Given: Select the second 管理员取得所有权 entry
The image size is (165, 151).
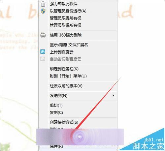Looking at the screenshot, I should pos(78,25).
